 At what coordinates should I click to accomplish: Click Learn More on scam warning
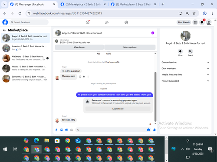(118, 109)
